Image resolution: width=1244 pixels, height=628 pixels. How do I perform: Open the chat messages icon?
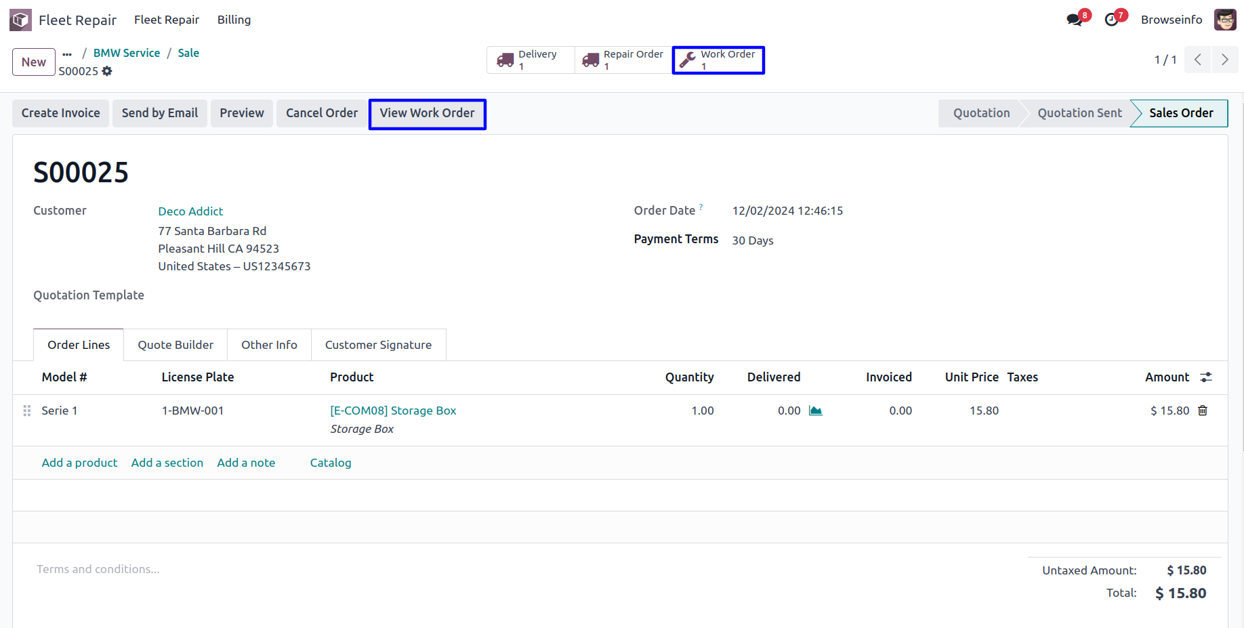[x=1075, y=20]
